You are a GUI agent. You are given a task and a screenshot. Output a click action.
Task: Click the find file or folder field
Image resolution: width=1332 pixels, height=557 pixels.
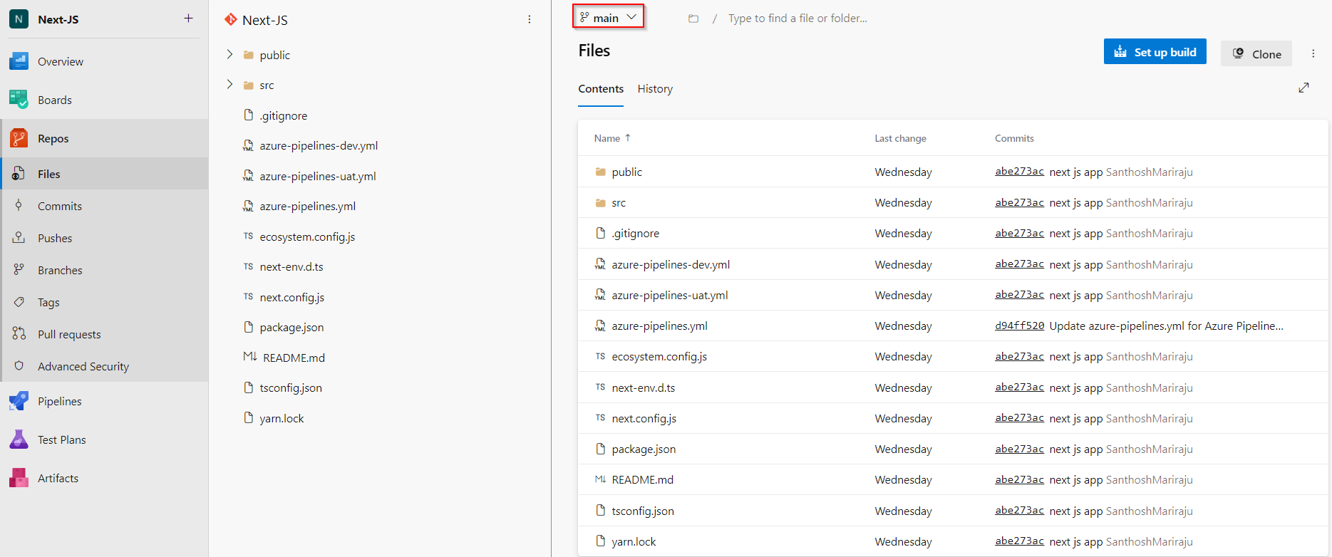[797, 18]
